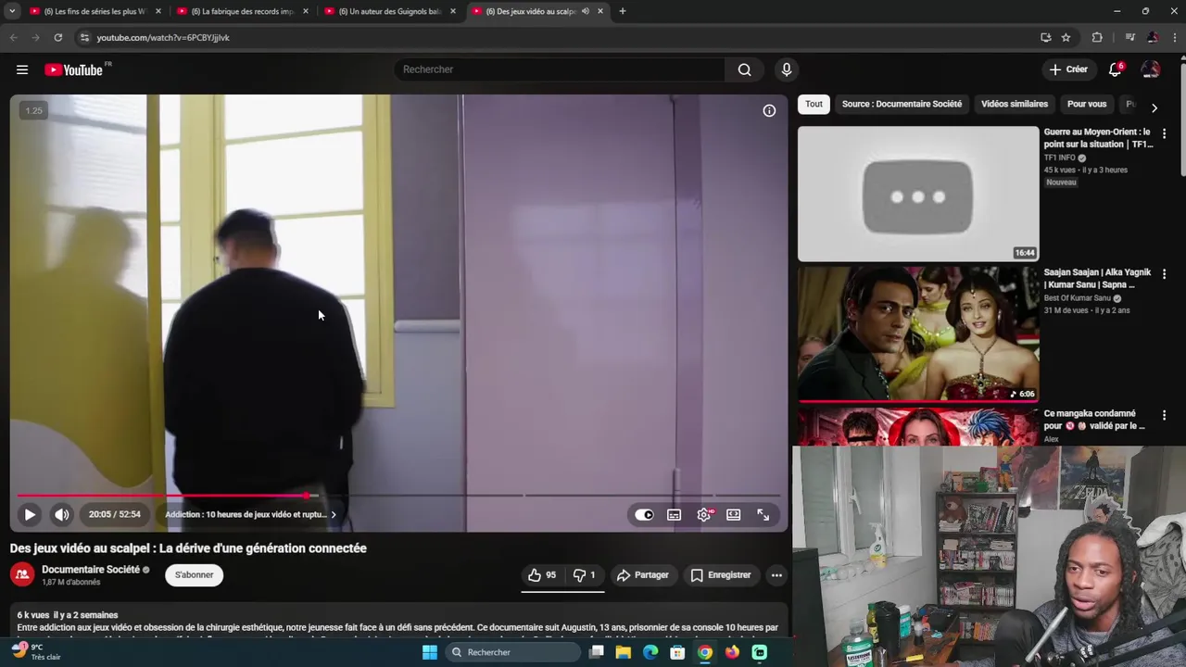Mute the Des jeux vidéo au scalpel tab
The width and height of the screenshot is (1186, 667).
(x=586, y=11)
